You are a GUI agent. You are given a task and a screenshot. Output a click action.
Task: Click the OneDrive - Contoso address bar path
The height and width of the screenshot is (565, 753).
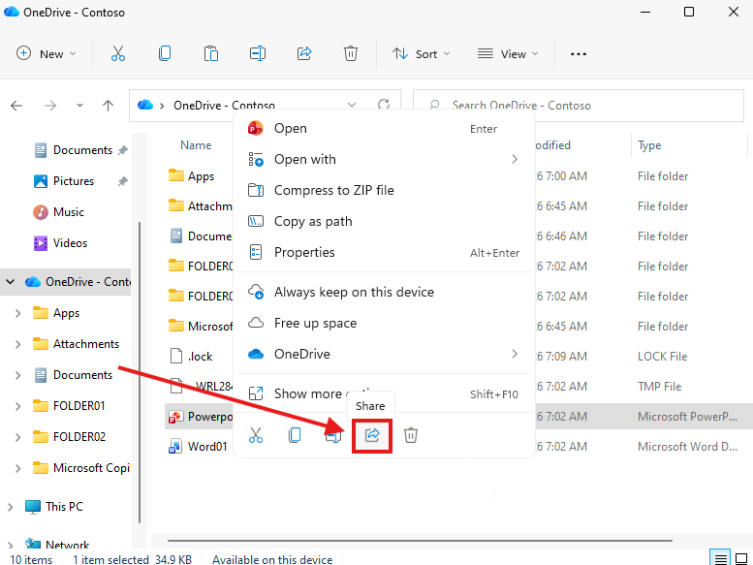click(x=224, y=105)
